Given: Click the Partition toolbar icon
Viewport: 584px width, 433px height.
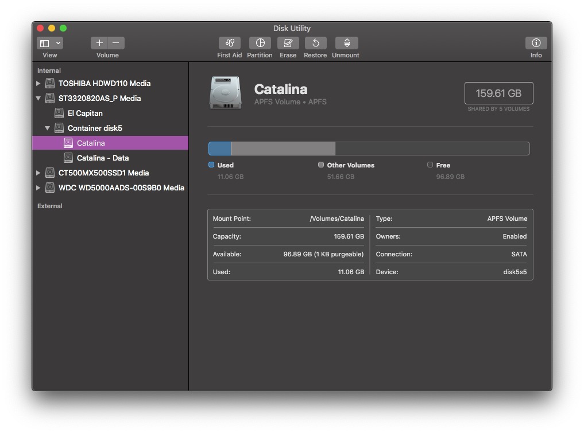Looking at the screenshot, I should 260,43.
